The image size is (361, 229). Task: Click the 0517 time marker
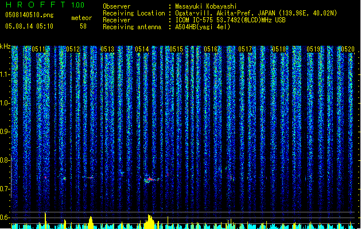click(x=245, y=49)
